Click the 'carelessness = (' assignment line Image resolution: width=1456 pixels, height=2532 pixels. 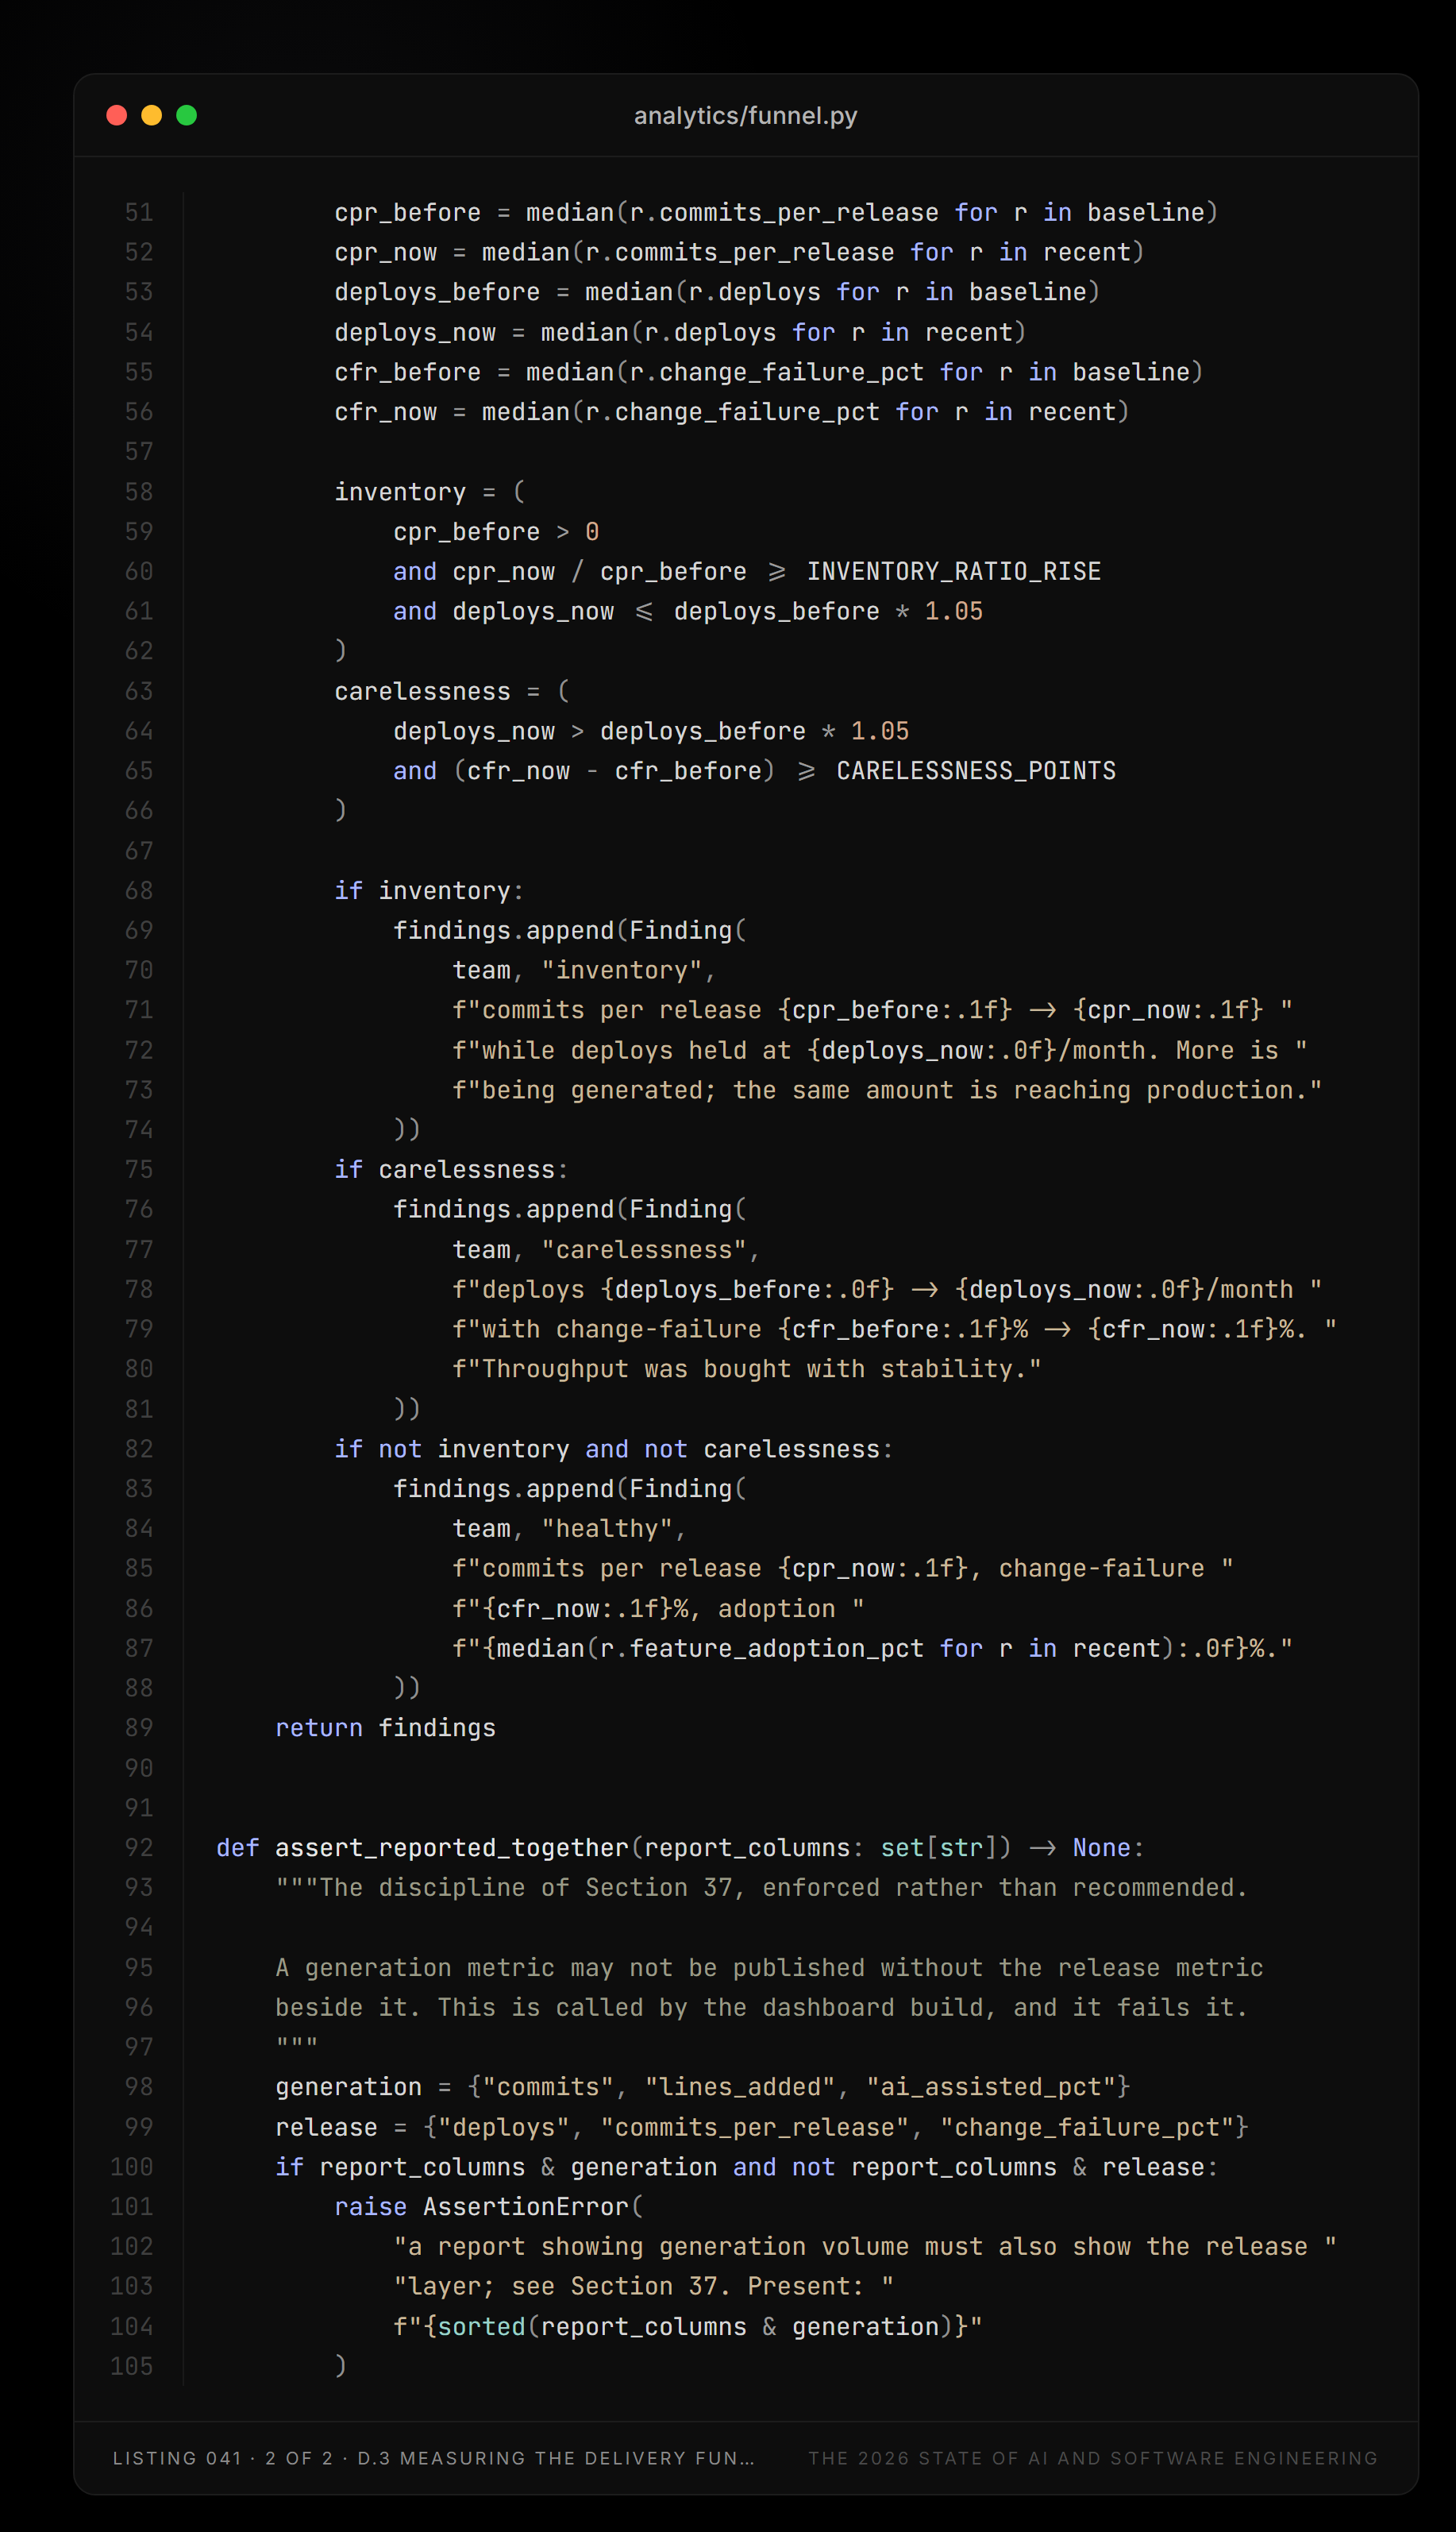pos(452,691)
